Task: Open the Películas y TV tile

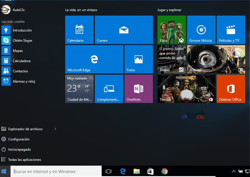Action: pyautogui.click(x=231, y=30)
